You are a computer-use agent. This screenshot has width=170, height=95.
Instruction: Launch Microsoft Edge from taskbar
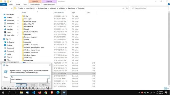click(58, 93)
